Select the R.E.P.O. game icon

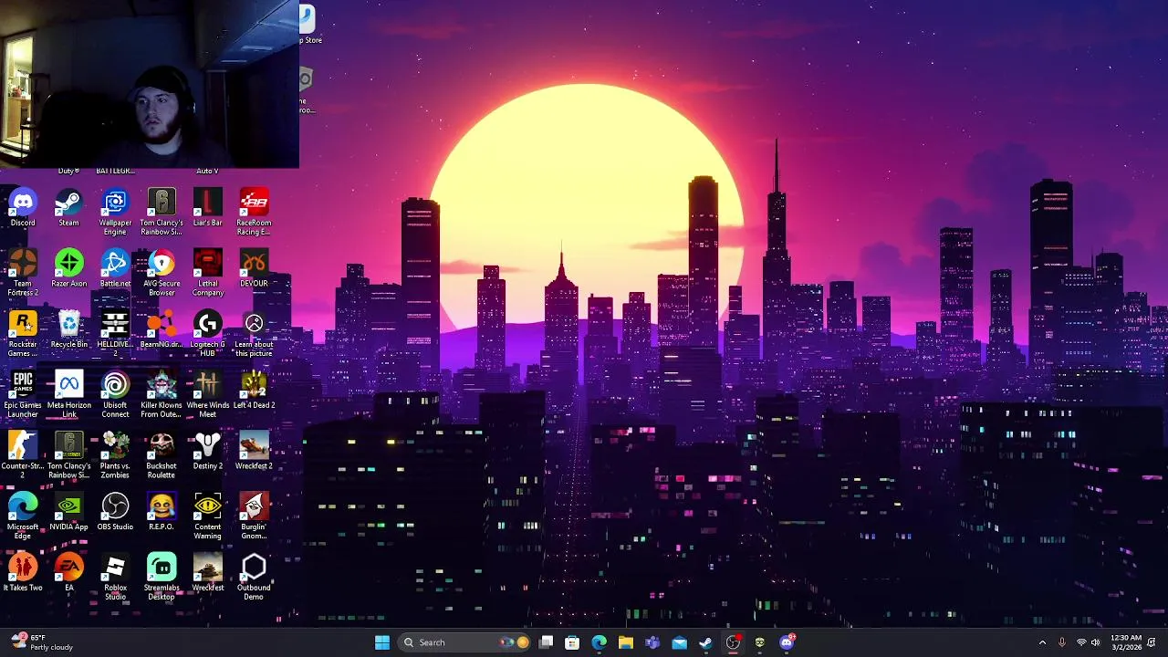pos(162,512)
